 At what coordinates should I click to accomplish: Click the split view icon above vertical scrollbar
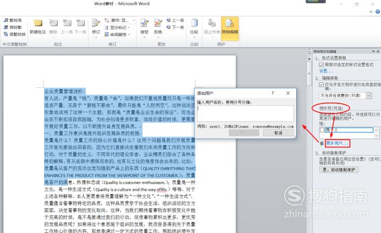309,52
